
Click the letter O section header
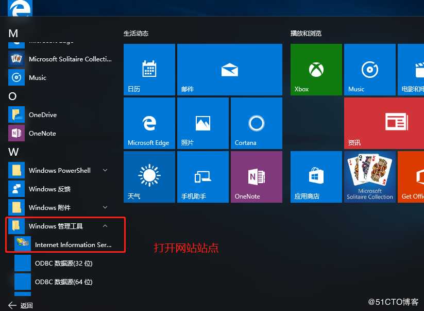coord(12,96)
